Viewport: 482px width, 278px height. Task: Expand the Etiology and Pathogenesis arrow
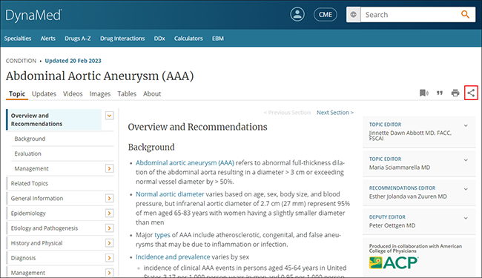[x=110, y=228]
